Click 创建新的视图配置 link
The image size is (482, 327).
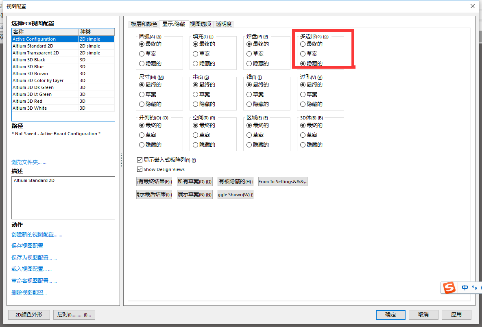pos(37,234)
